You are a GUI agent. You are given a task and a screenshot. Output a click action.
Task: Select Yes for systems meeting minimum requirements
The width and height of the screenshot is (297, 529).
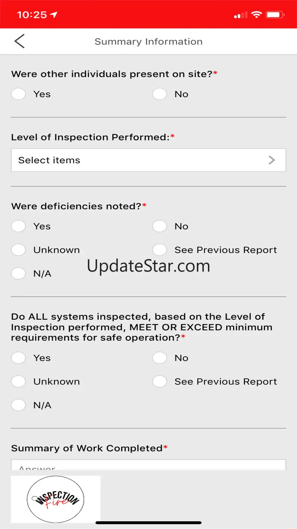[x=18, y=358]
